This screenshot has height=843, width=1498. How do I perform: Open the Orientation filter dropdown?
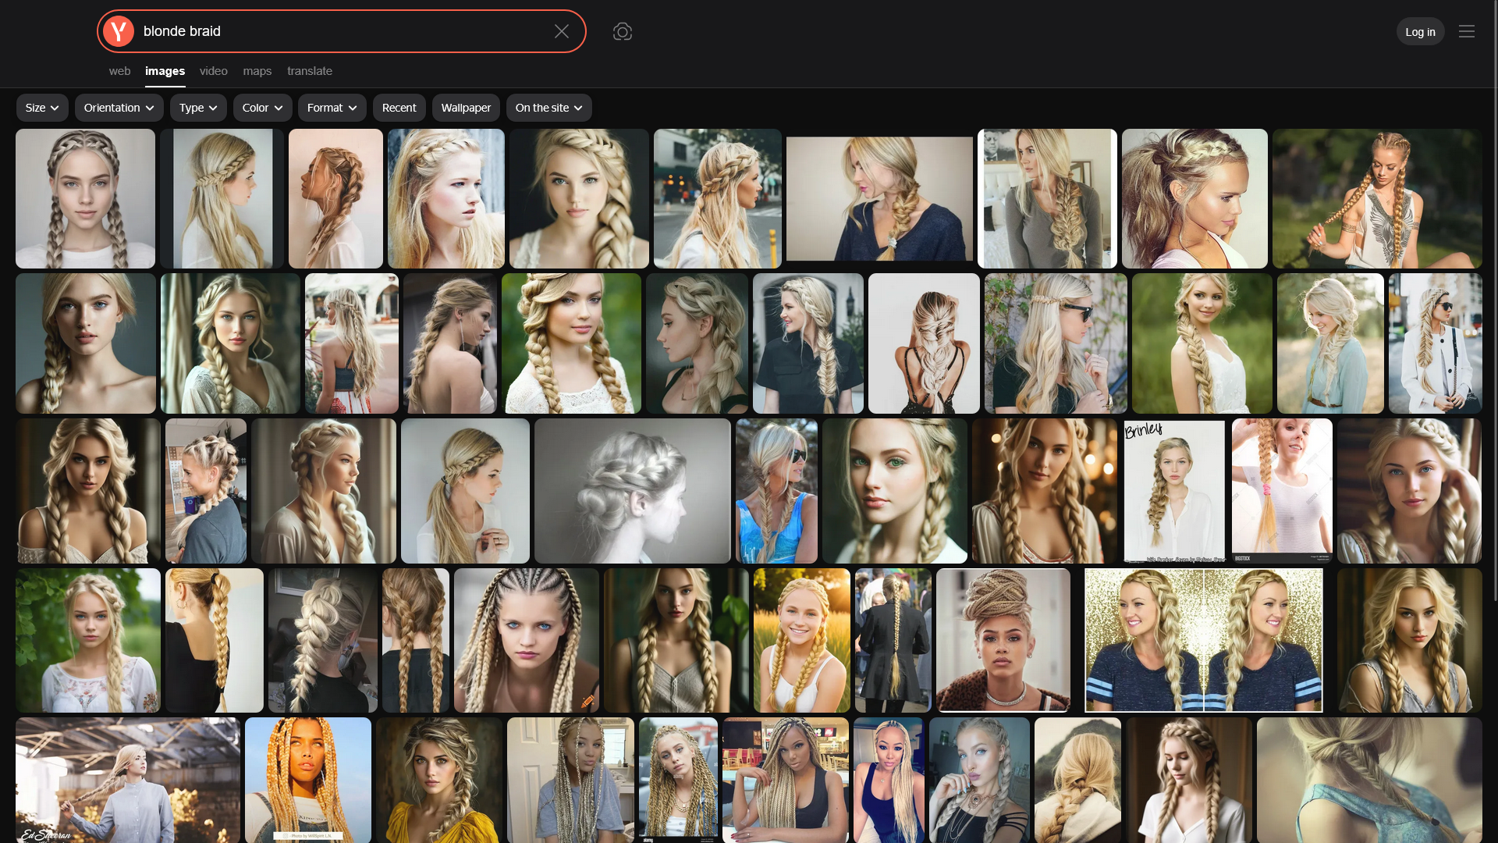tap(119, 108)
